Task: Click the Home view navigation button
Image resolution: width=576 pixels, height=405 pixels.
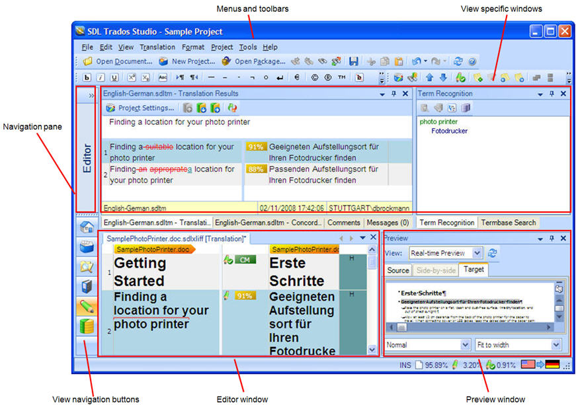Action: 87,227
